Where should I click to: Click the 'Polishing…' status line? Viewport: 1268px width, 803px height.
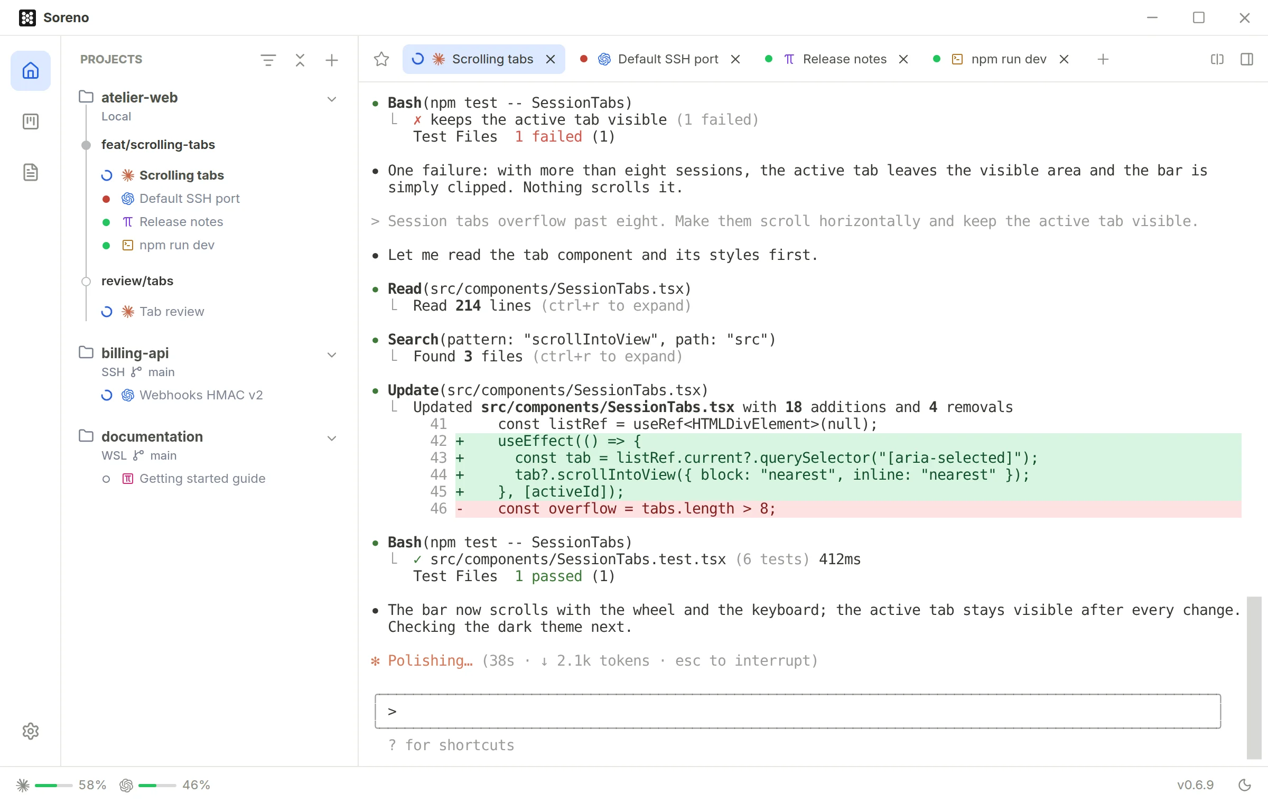[594, 660]
